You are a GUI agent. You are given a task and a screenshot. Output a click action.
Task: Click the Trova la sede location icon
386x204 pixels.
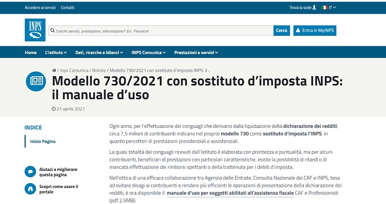(314, 7)
